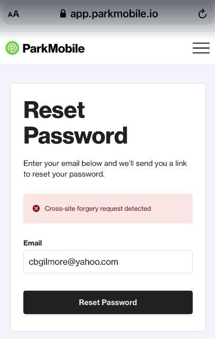Screen dimensions: 215x339
Task: Click the Email field label
Action: pyautogui.click(x=33, y=243)
